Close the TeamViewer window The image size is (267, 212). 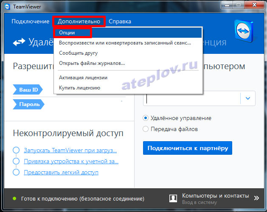254,5
